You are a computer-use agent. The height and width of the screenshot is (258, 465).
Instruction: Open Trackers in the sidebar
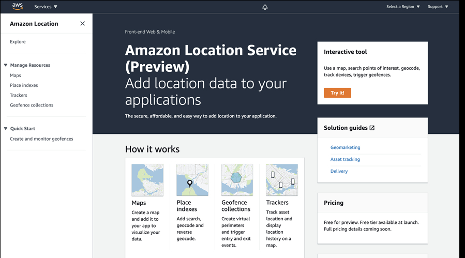pos(19,95)
